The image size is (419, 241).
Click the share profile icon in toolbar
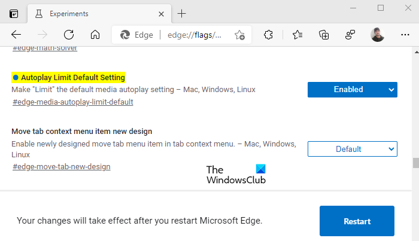click(351, 35)
